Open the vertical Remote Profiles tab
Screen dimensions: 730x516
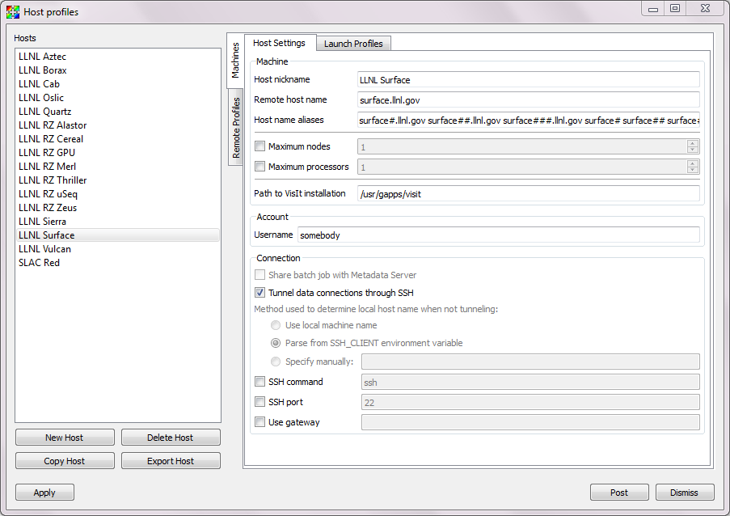pyautogui.click(x=236, y=127)
